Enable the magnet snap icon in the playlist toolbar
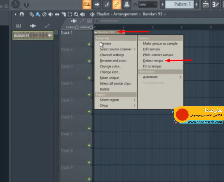The height and width of the screenshot is (182, 224). [21, 14]
